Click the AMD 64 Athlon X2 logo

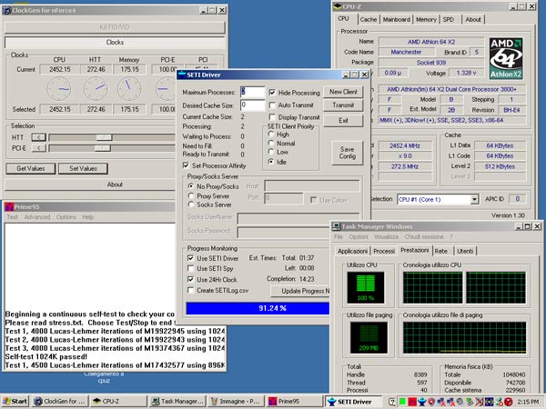coord(505,58)
